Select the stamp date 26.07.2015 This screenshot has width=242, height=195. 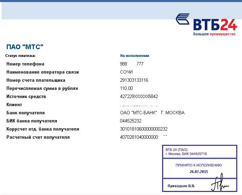199,172
